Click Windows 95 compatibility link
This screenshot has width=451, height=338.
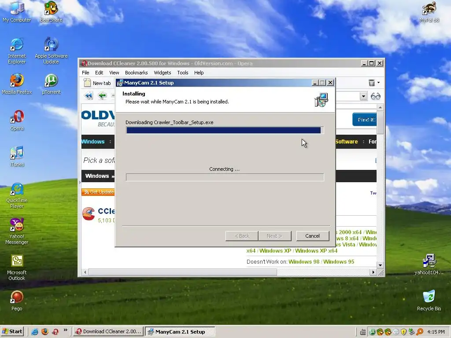pos(339,262)
